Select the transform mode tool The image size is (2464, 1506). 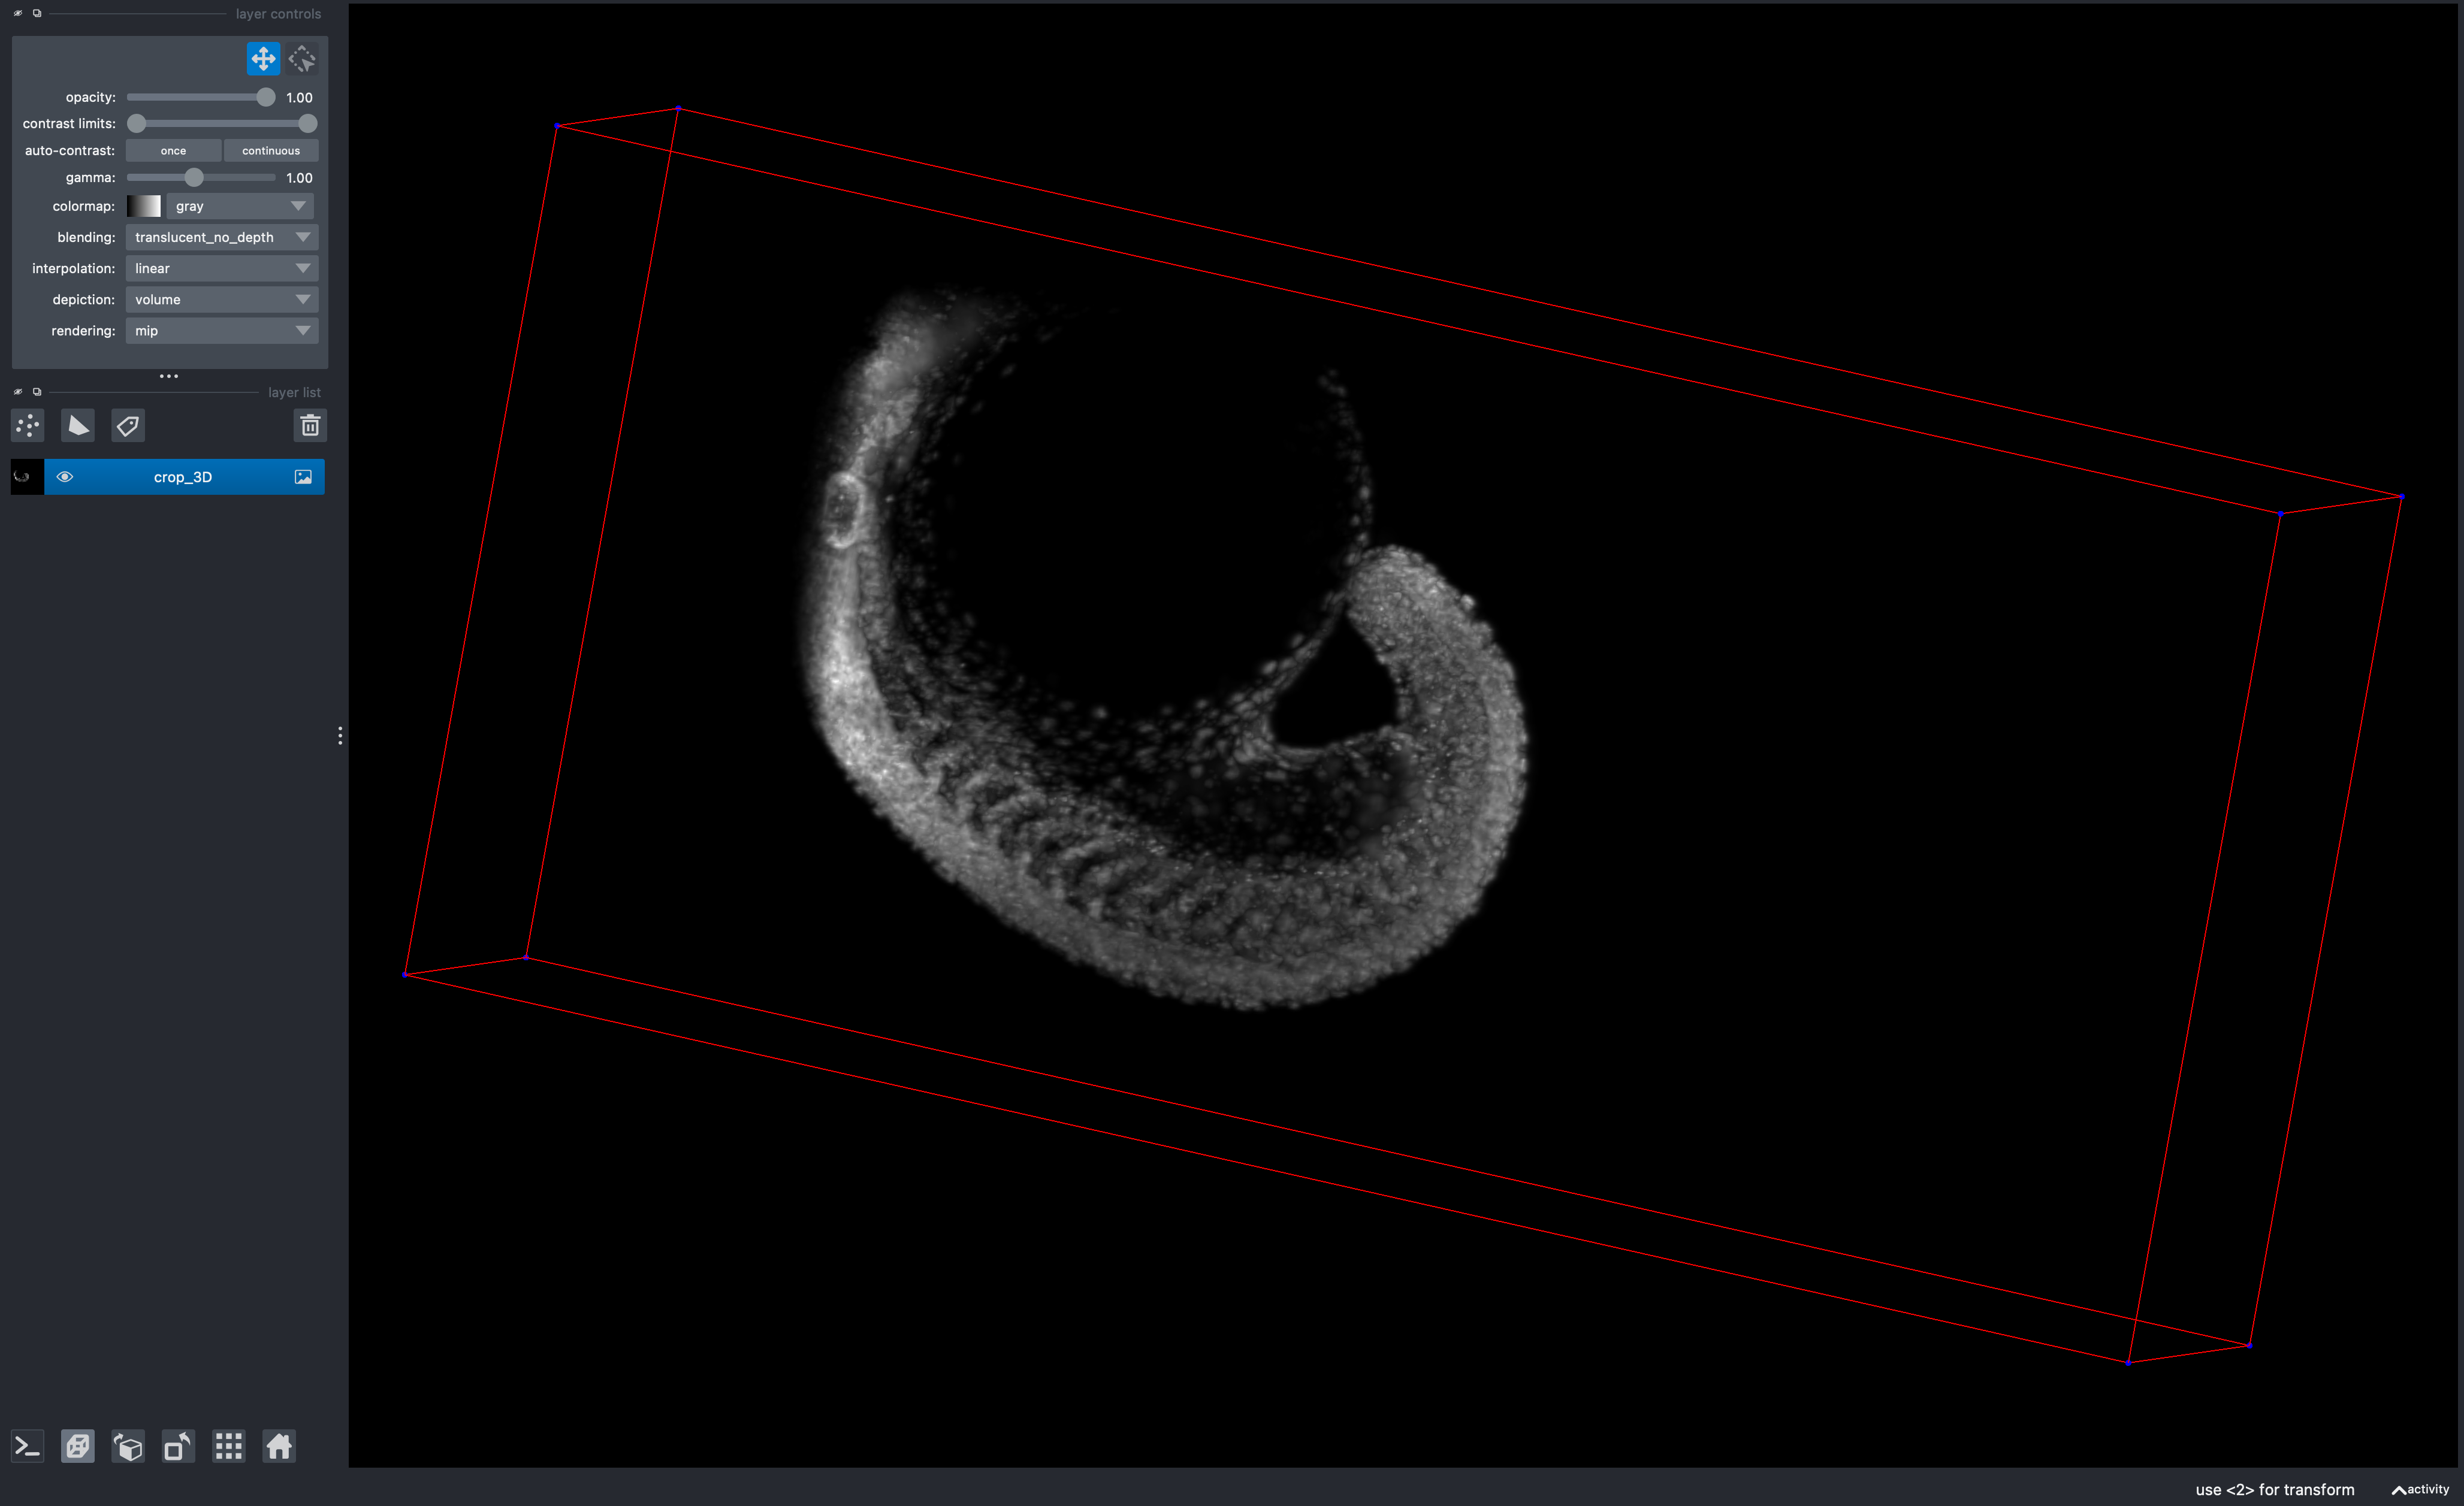click(x=302, y=59)
